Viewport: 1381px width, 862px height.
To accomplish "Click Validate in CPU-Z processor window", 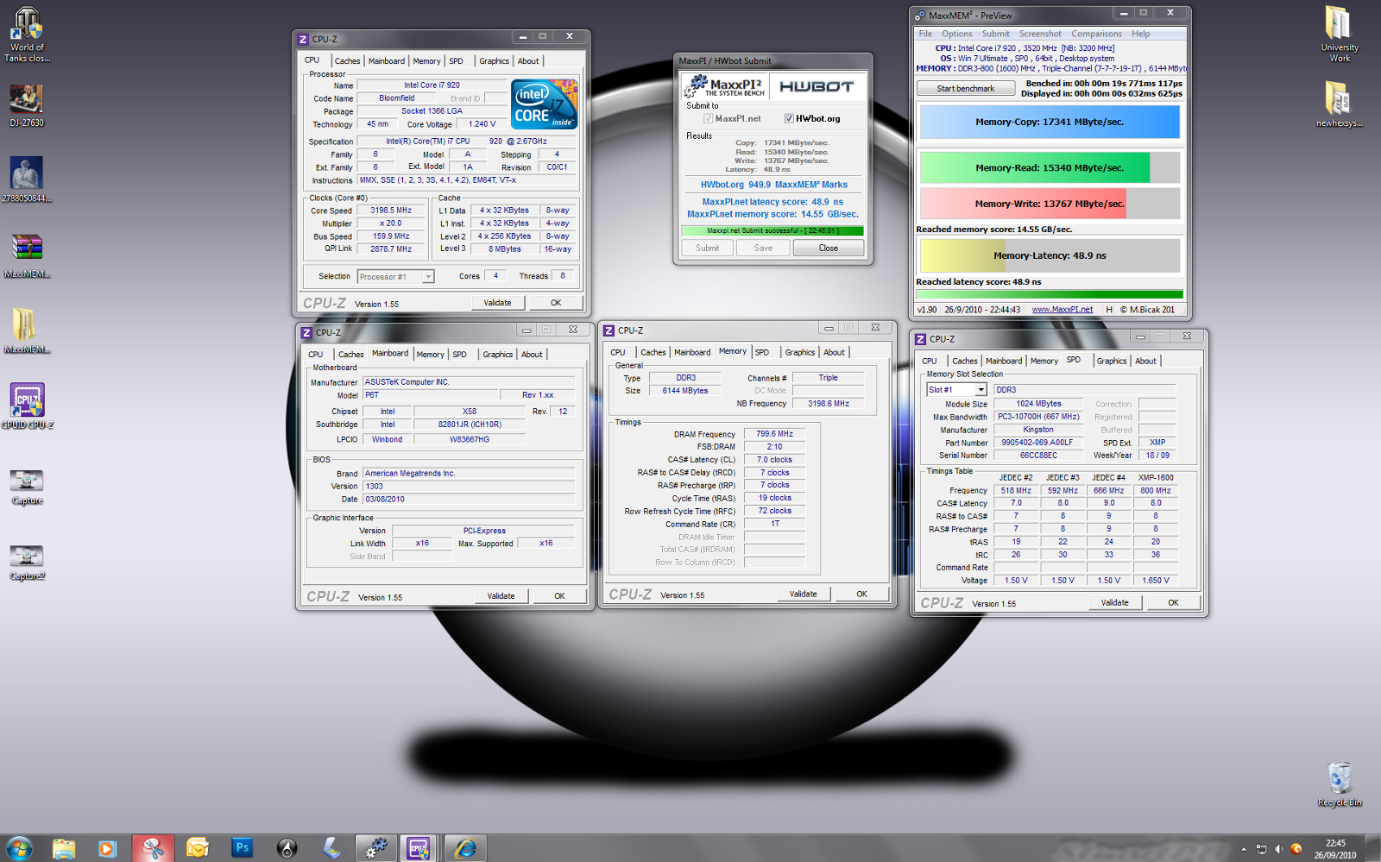I will point(497,303).
